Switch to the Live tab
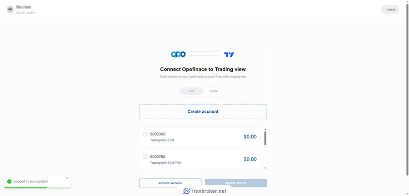This screenshot has width=409, height=196. tap(192, 91)
